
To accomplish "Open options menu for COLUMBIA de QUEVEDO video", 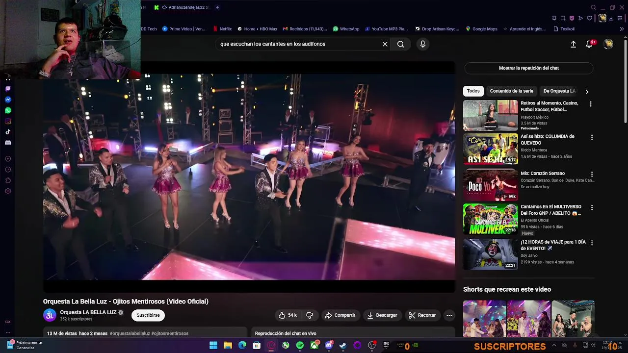I will [x=592, y=137].
